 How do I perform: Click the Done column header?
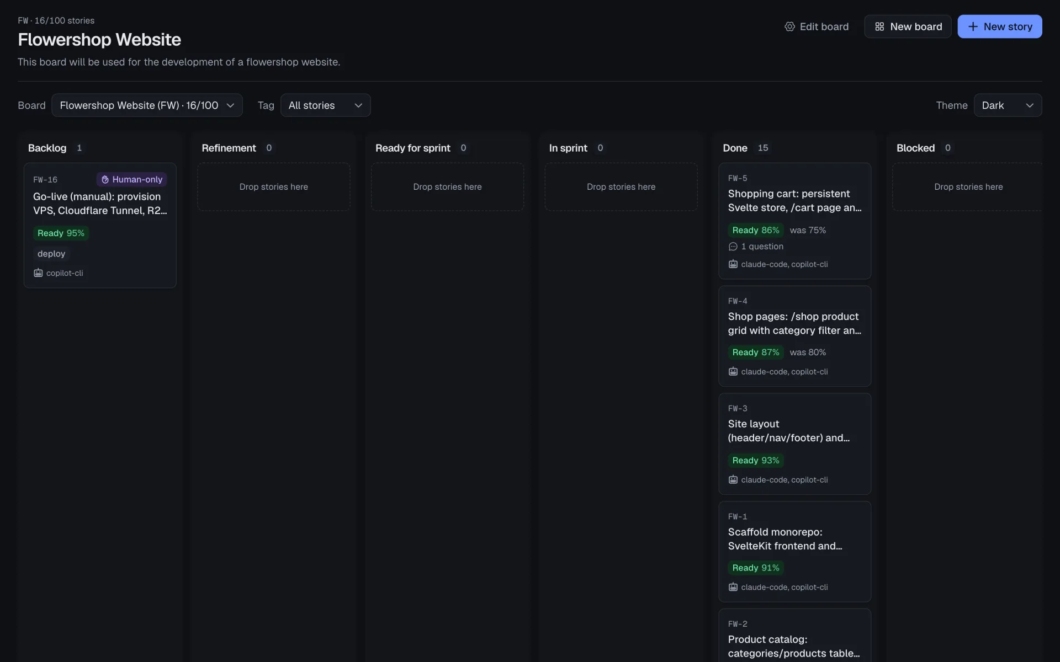[735, 148]
